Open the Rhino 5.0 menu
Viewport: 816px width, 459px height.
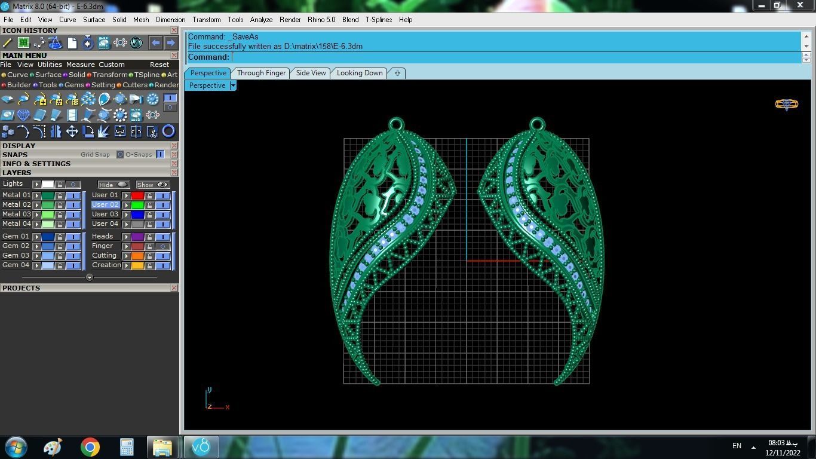[321, 20]
